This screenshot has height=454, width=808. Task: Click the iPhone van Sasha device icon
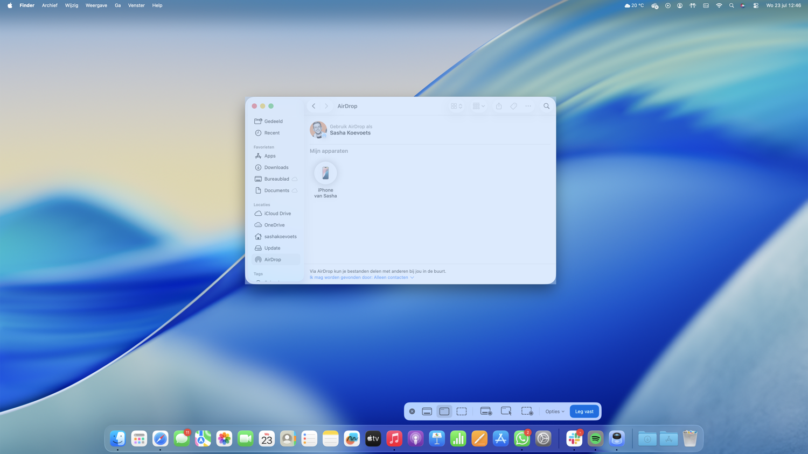[325, 173]
